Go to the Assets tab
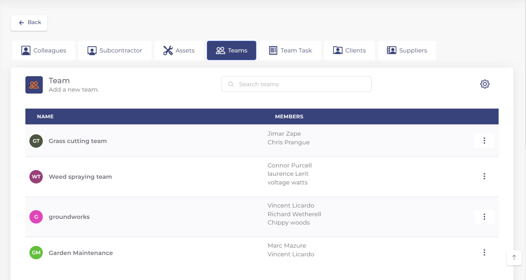 179,50
